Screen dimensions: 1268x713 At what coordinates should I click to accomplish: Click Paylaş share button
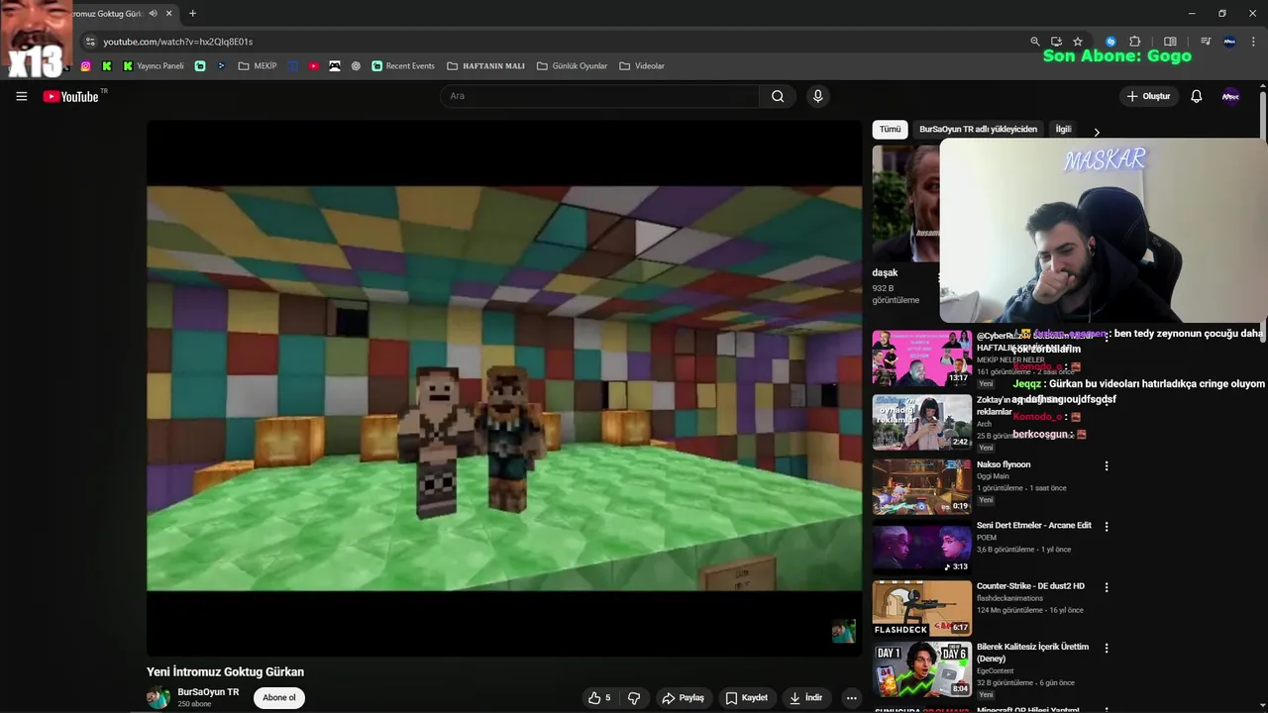point(684,698)
